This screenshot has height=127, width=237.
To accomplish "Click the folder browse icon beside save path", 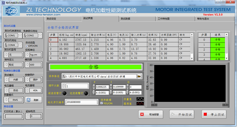I will coord(139,76).
